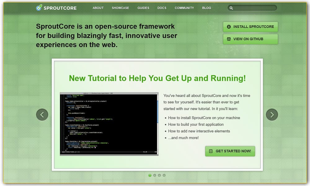Navigate to the BLOG page
The image size is (310, 186).
206,8
